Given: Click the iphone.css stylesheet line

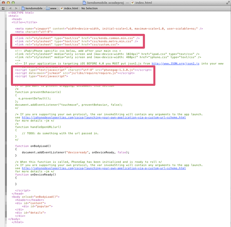Looking at the screenshot, I should pyautogui.click(x=108, y=57).
